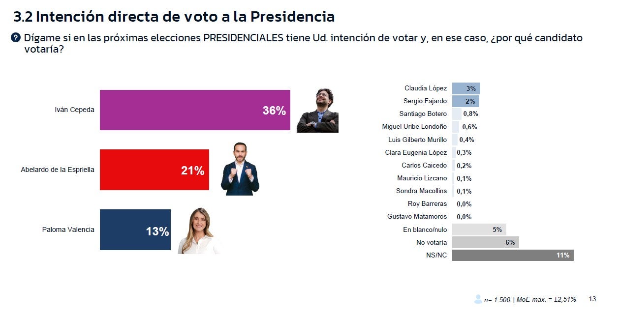Click the page number 13
The width and height of the screenshot is (619, 314).
click(x=592, y=299)
